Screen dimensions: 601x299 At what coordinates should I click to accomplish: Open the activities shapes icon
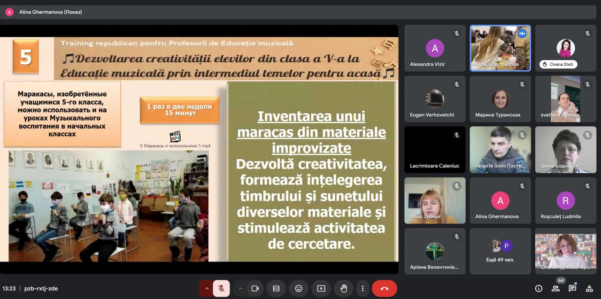coord(589,288)
